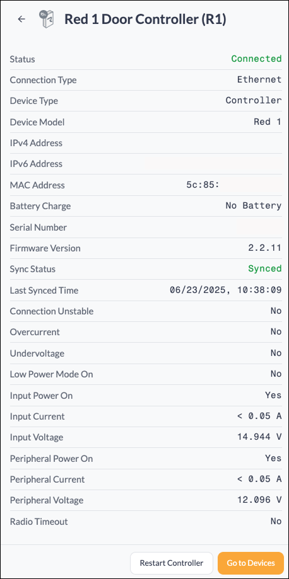
Task: Click the Go to Devices button
Action: (251, 563)
